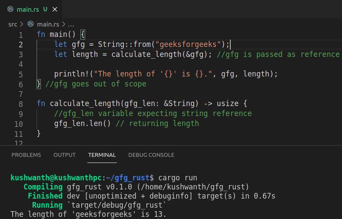Click the Rust icon in the breadcrumb bar
342x219 pixels.
[x=30, y=24]
